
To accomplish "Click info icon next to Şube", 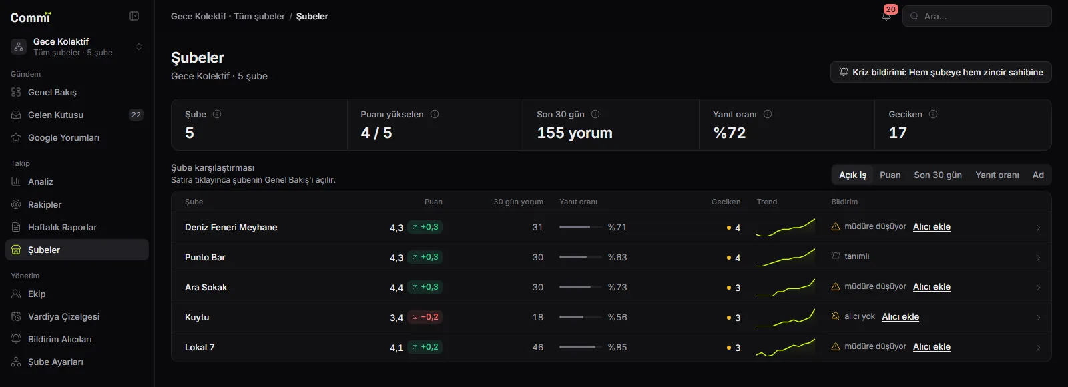I will 217,114.
